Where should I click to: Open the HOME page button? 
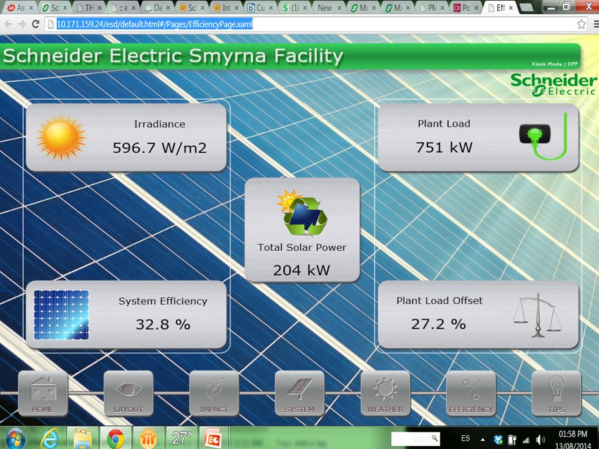pos(43,393)
